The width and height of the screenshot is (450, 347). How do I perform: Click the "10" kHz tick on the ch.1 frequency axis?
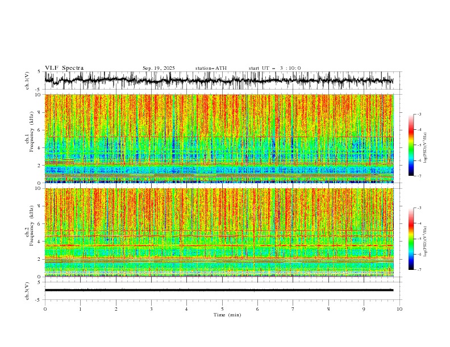39,95
